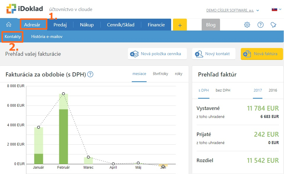The image size is (284, 174).
Task: Open settings via the gear icon
Action: [247, 25]
